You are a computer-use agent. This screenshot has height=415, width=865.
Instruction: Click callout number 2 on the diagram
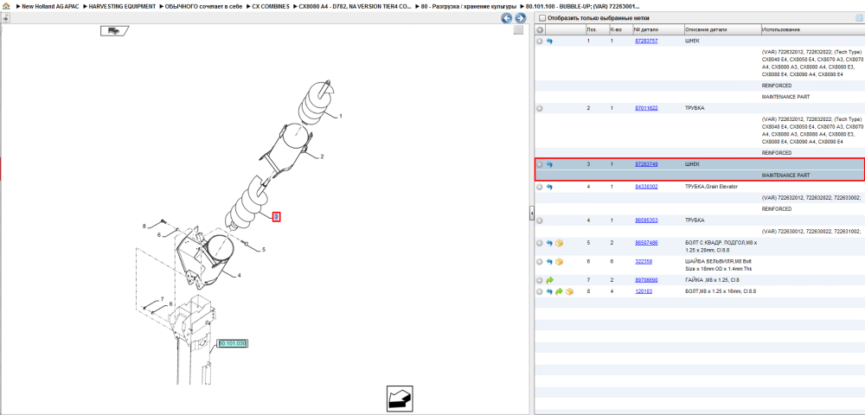coord(322,156)
